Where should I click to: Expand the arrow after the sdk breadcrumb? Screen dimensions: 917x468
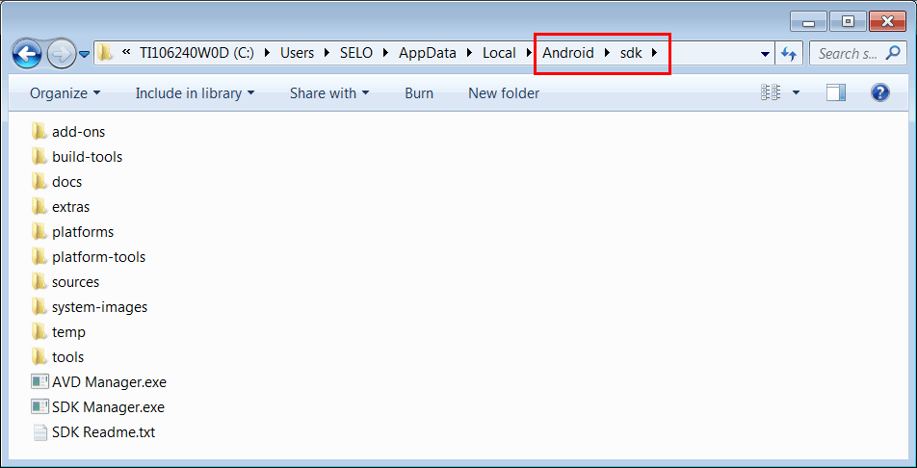(x=654, y=53)
